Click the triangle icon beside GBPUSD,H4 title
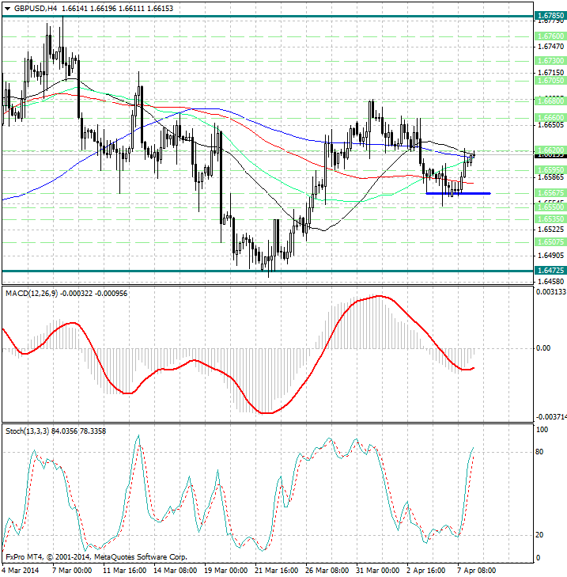567x577 pixels. 6,7
